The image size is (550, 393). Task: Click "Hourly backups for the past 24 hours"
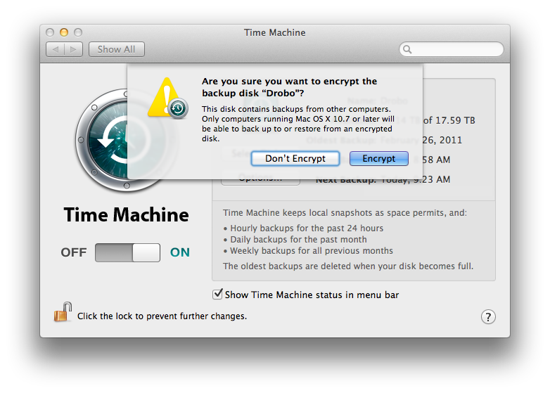(307, 228)
